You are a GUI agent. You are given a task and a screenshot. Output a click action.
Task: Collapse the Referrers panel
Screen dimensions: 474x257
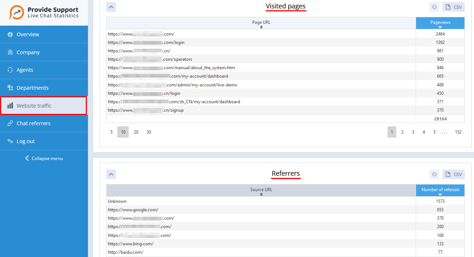pos(111,174)
